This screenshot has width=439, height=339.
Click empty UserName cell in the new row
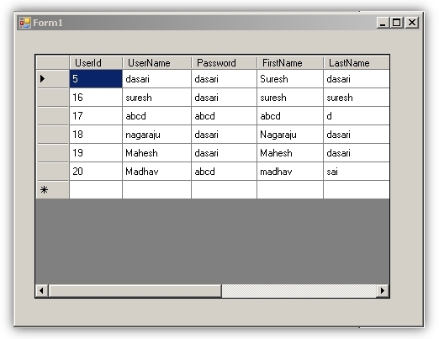click(x=157, y=190)
